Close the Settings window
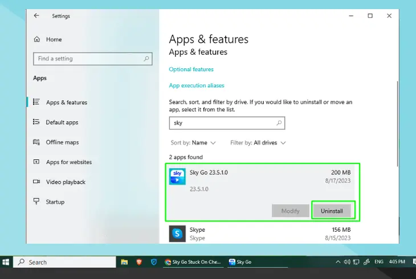 [x=389, y=15]
